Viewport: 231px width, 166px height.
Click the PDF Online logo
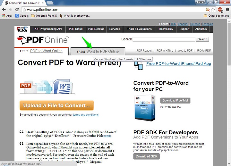coord(43,40)
